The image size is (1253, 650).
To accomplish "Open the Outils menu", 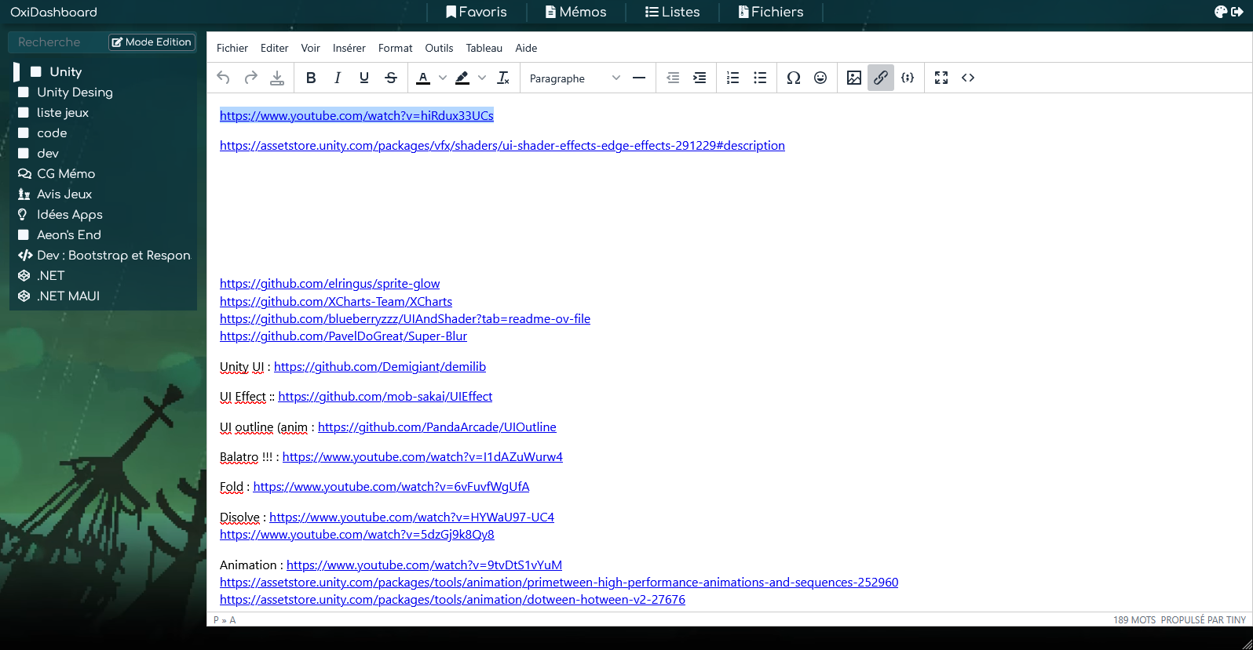I will 440,48.
